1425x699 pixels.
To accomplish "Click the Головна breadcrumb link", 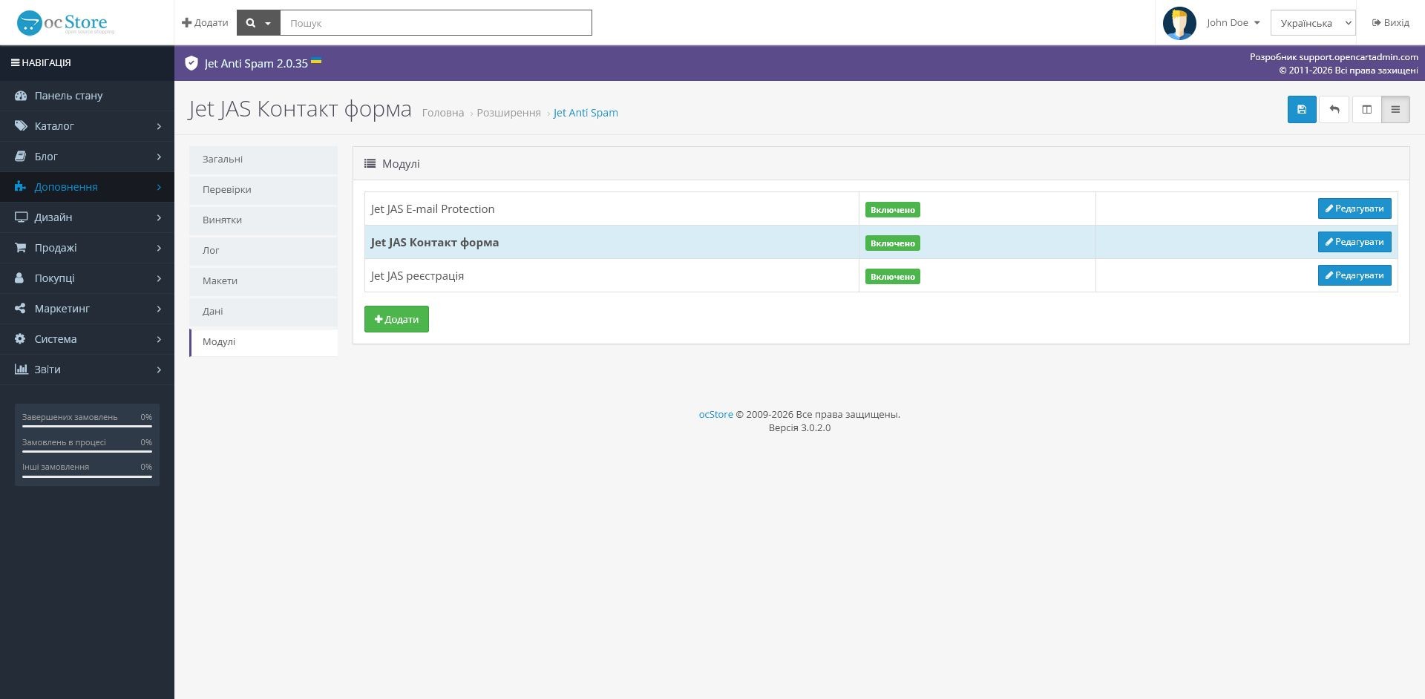I will point(443,113).
